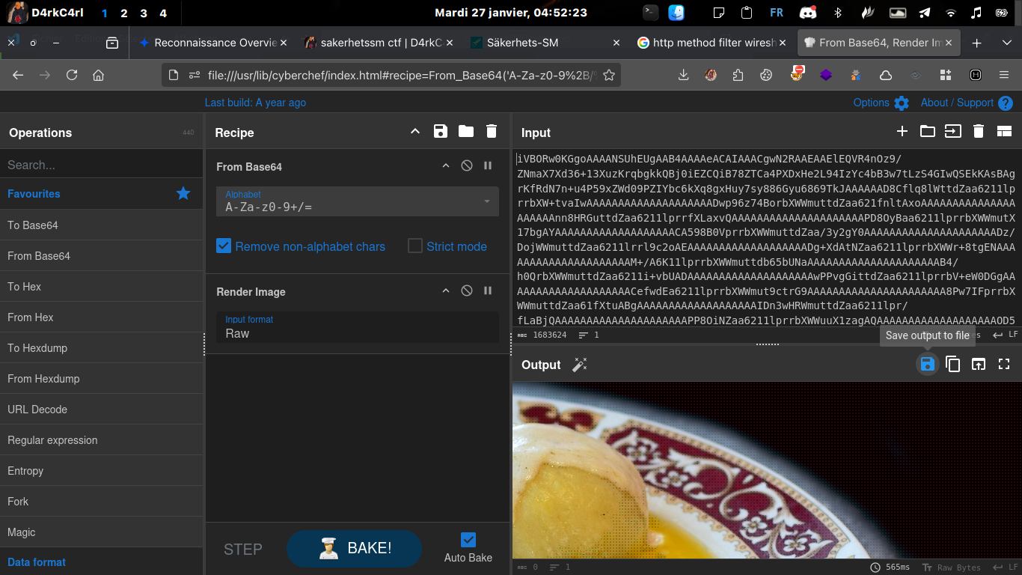1022x575 pixels.
Task: Click the operations Search field
Action: click(x=102, y=164)
